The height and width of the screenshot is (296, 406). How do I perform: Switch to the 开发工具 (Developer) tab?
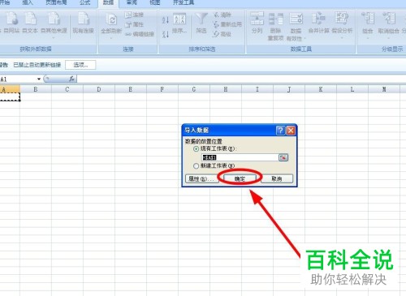[x=184, y=2]
